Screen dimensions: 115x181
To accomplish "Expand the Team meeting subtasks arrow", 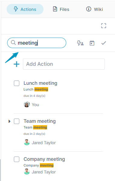I will [9, 121].
